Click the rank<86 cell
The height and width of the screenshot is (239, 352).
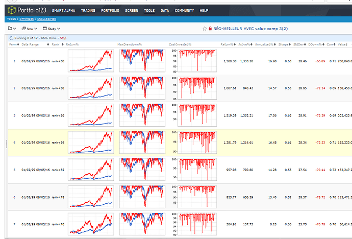coord(58,115)
